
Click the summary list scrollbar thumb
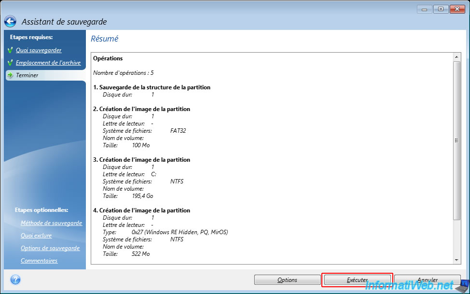457,140
